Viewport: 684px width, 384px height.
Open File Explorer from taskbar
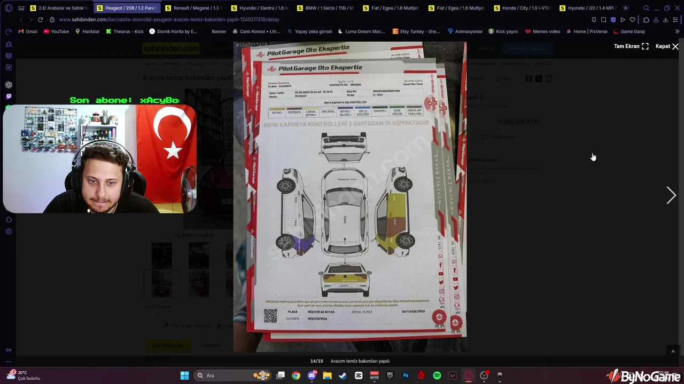pyautogui.click(x=327, y=375)
